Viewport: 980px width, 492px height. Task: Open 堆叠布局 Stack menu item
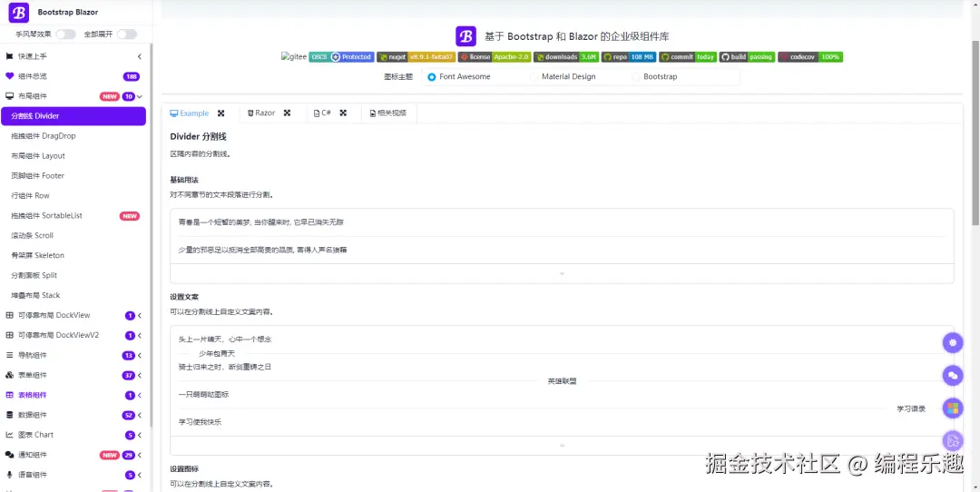73,295
